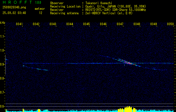Click the 2el-HB9CV Vertical antenna text
The height and width of the screenshot is (112, 176).
[109, 13]
